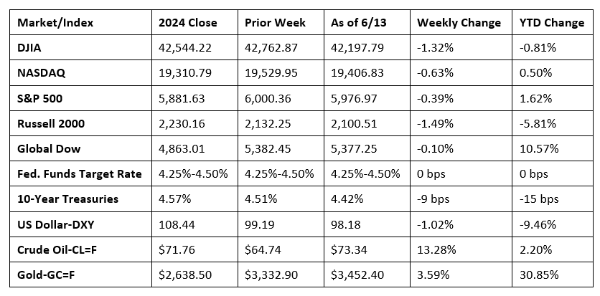This screenshot has height=296, width=600.
Task: Select the Global Dow row label
Action: click(49, 148)
